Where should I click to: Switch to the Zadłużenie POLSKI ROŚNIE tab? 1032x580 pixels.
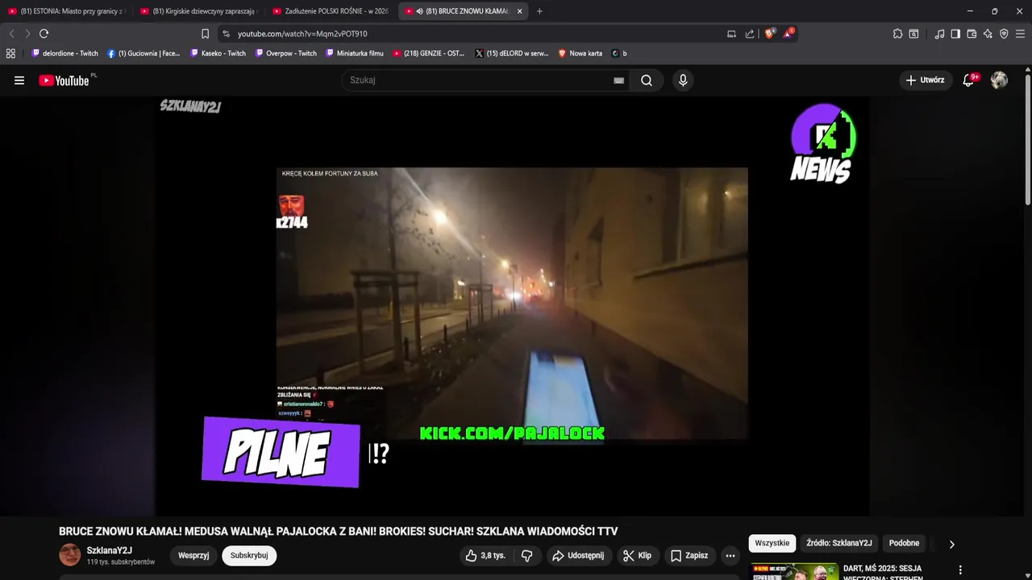pos(330,11)
